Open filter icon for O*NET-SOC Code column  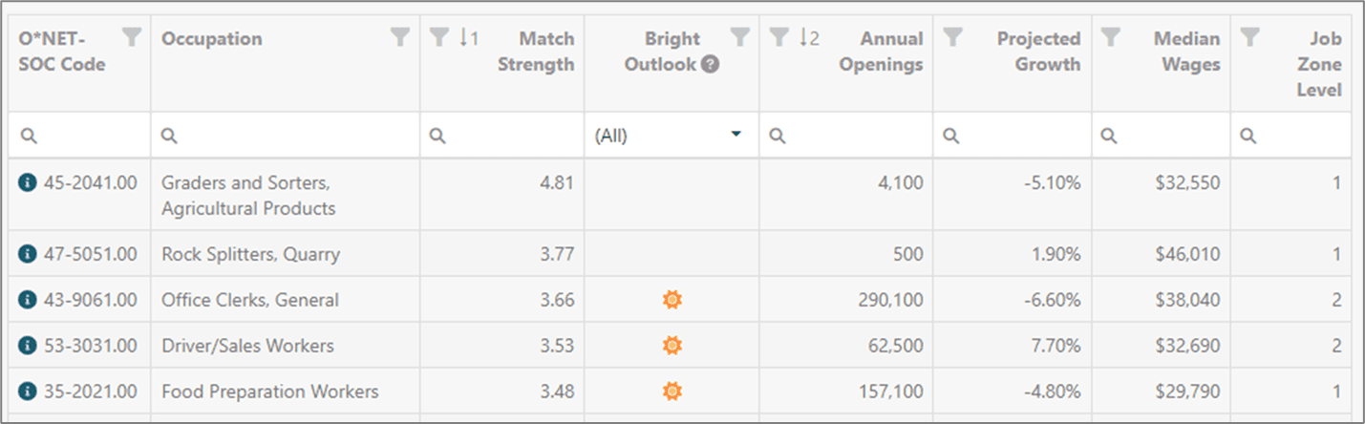132,37
